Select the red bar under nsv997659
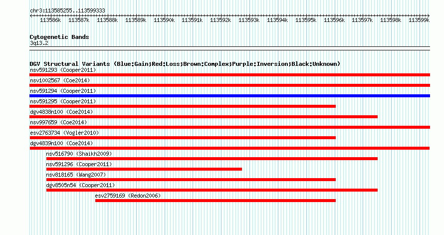 pos(229,127)
